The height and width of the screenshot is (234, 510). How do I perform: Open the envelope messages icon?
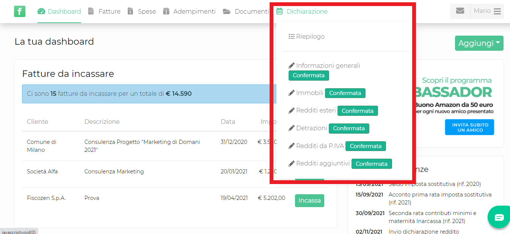460,11
